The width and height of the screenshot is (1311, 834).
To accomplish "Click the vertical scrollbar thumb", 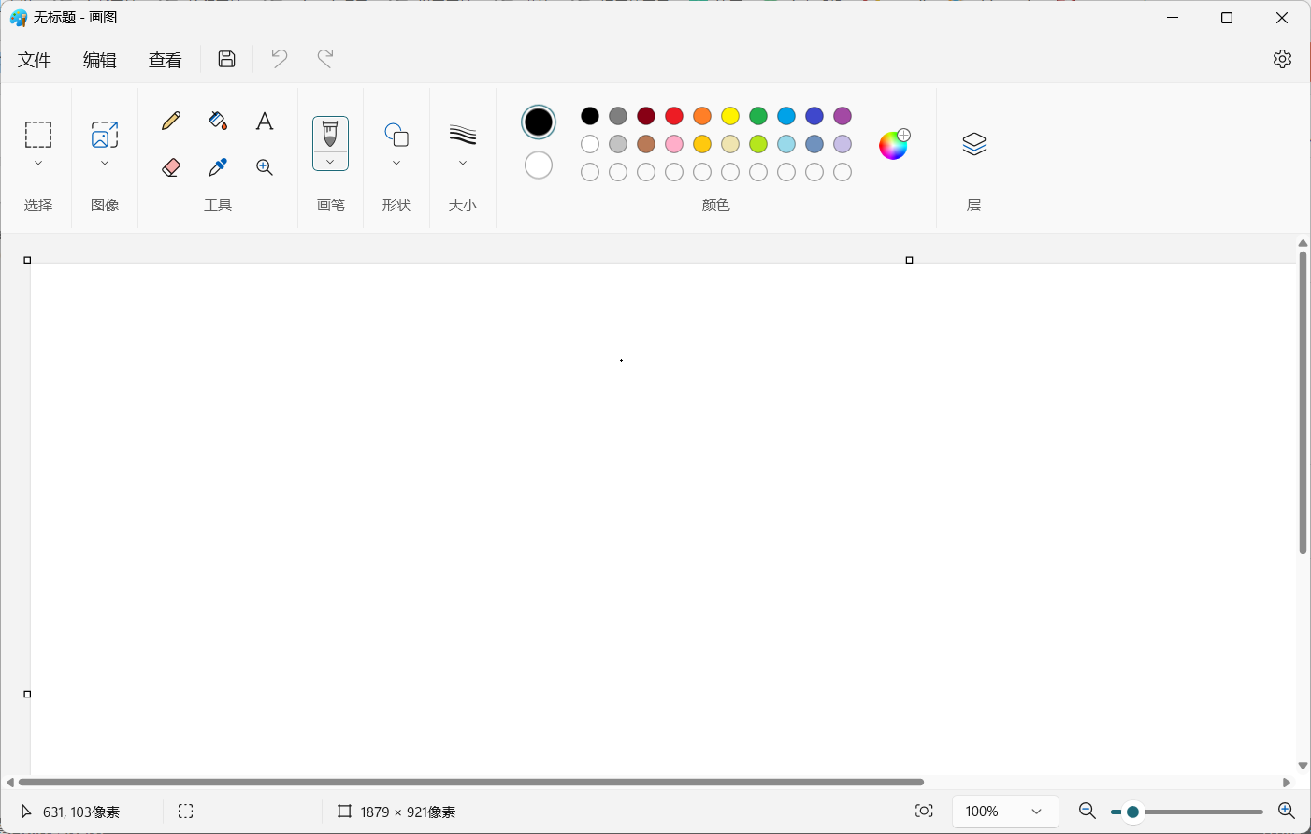I will (x=1303, y=402).
